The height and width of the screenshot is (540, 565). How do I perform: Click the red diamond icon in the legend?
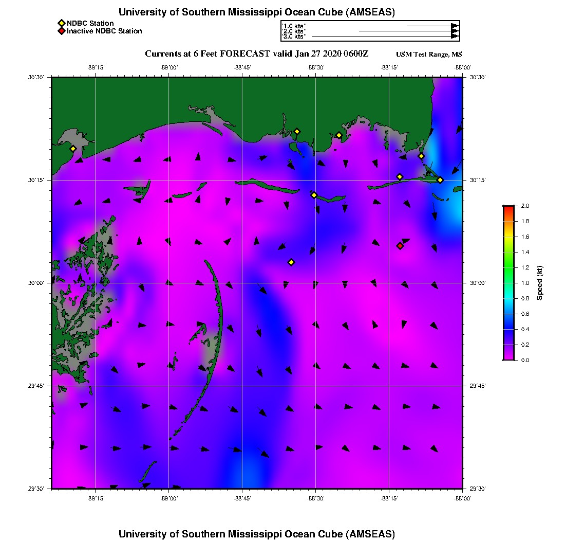tap(61, 31)
